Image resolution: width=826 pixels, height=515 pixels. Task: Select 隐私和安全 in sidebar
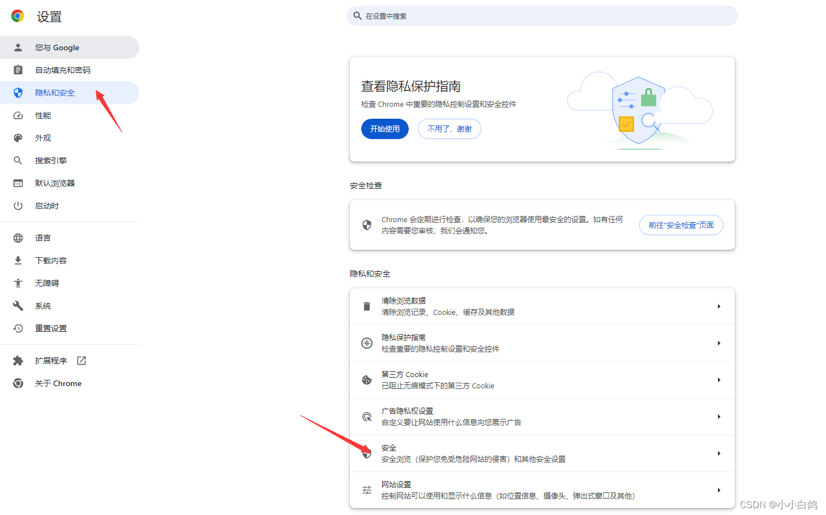[x=69, y=93]
